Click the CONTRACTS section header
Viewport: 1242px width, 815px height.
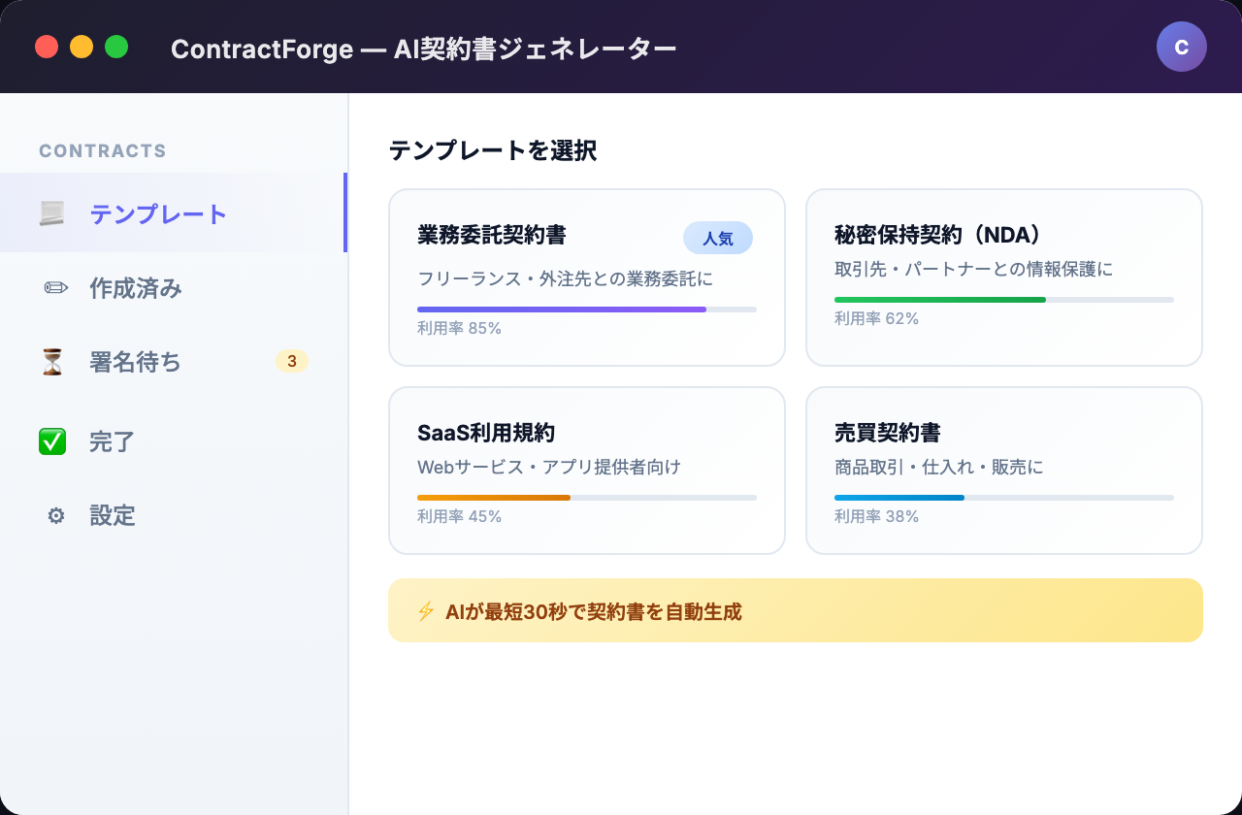coord(103,150)
